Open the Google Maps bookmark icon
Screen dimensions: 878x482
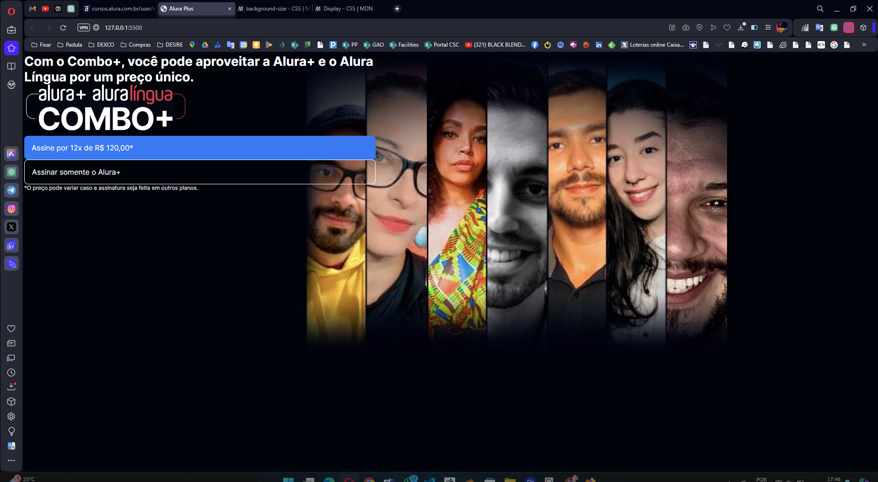tap(192, 45)
